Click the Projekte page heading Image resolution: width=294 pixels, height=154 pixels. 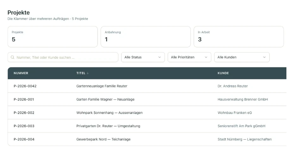coord(19,13)
